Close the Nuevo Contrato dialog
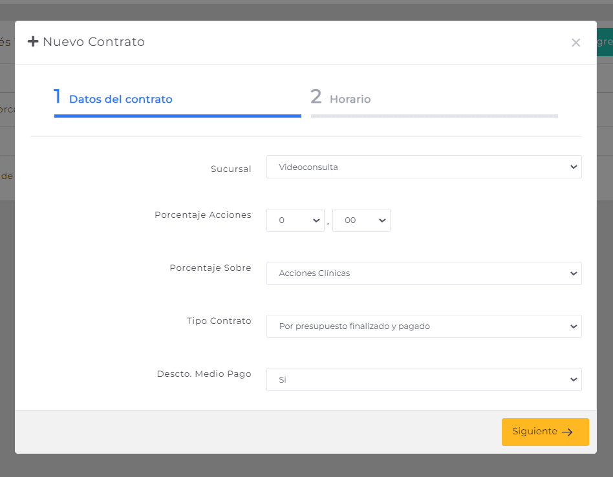The image size is (613, 477). point(575,43)
